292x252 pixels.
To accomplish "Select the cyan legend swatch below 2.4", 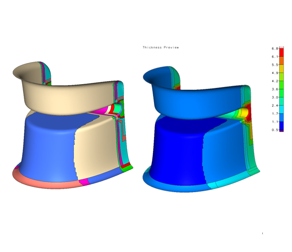I will click(x=281, y=110).
